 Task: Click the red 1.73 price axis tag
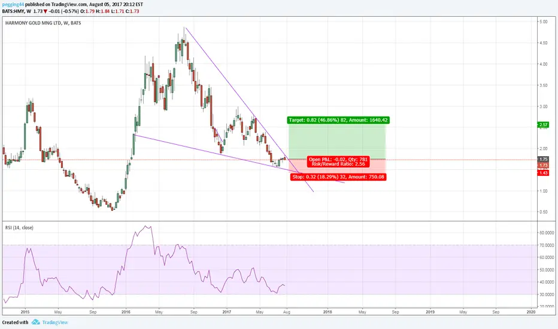click(x=544, y=165)
